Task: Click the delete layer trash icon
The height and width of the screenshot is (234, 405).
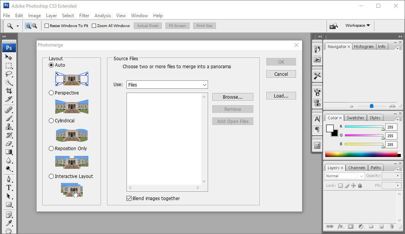Action: (392, 226)
